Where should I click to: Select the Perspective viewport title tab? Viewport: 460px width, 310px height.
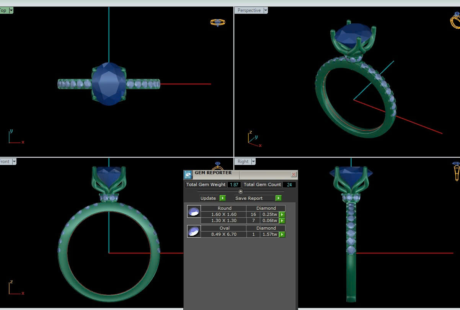(x=249, y=10)
